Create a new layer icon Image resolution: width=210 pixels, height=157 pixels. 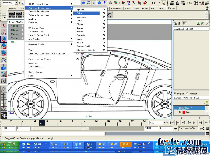[x=206, y=103]
